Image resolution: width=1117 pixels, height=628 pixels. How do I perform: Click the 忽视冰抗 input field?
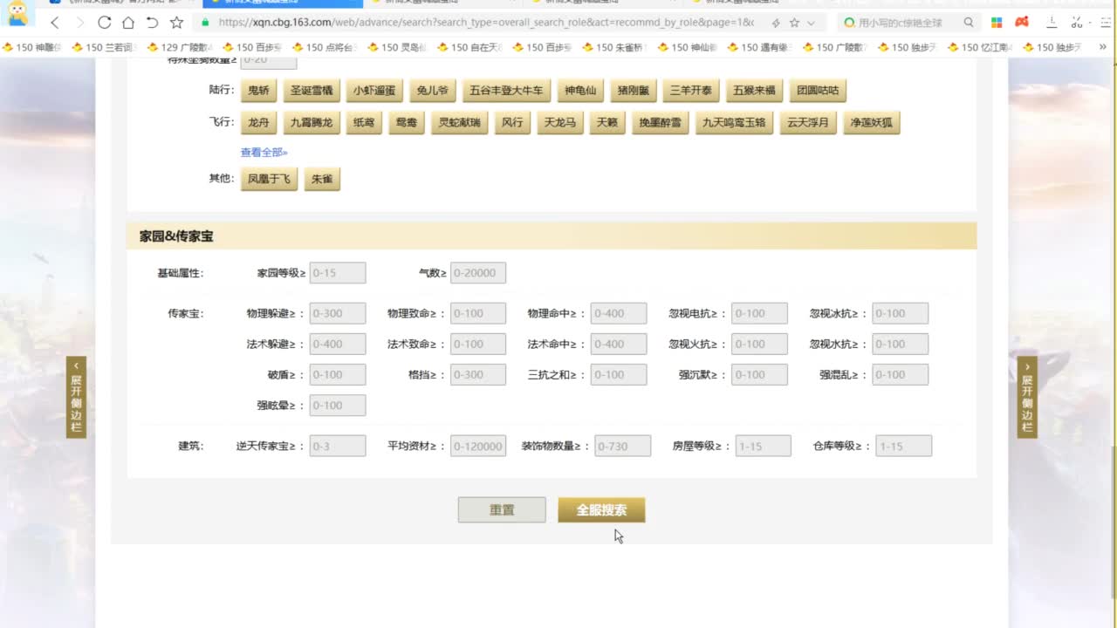[x=901, y=313]
